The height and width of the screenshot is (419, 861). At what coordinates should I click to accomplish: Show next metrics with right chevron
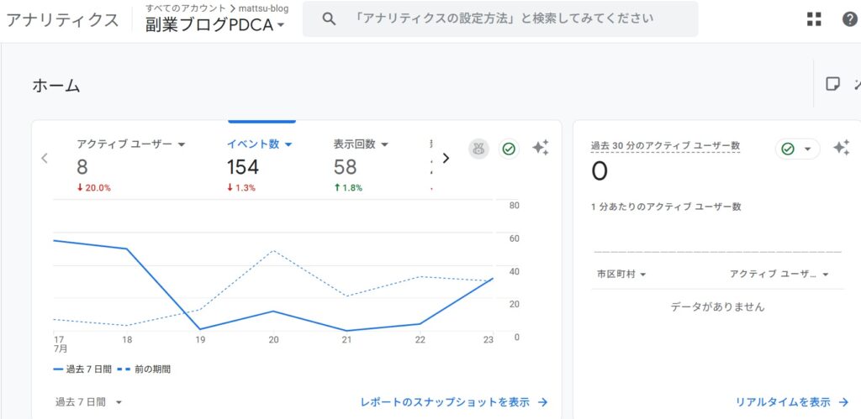[446, 158]
